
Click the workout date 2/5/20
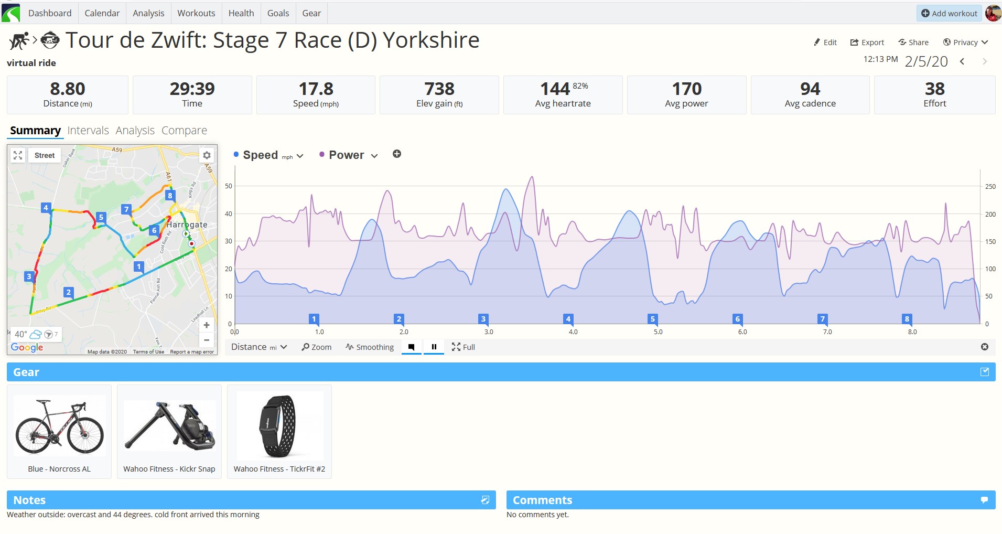pyautogui.click(x=926, y=61)
